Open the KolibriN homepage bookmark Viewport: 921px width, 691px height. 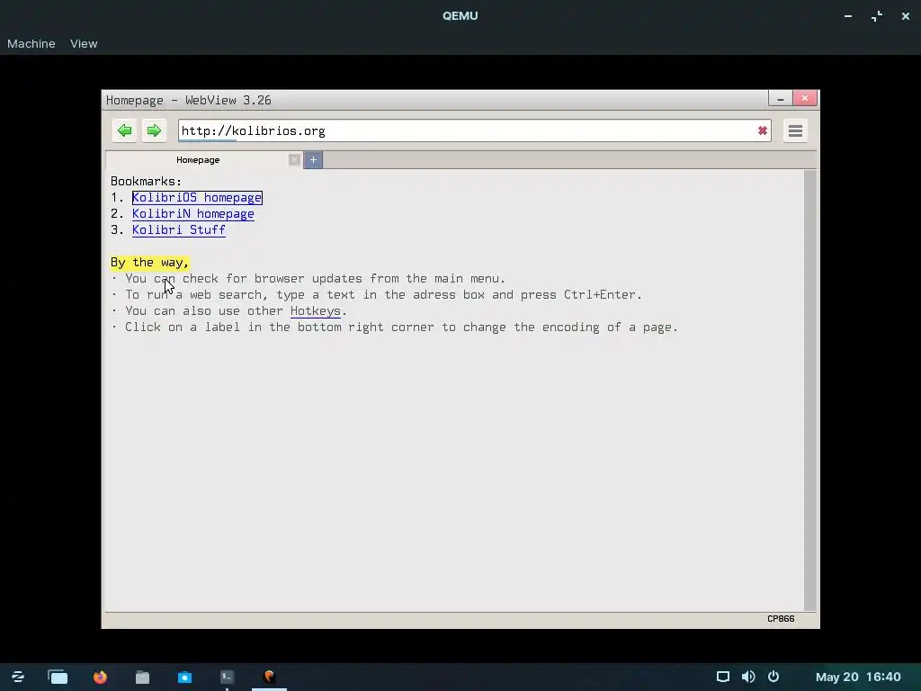click(193, 214)
